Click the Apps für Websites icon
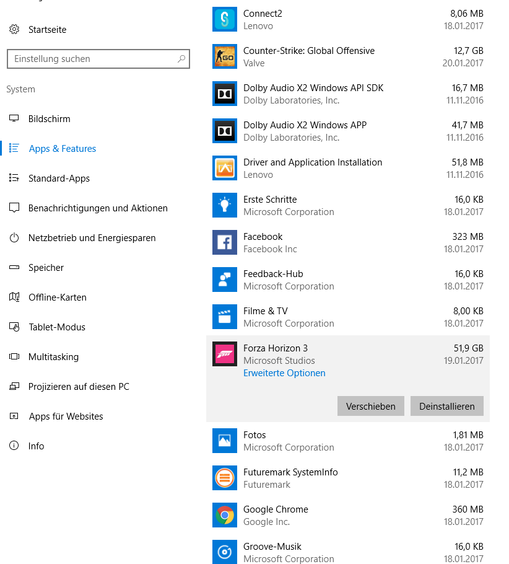This screenshot has height=564, width=509. click(14, 416)
